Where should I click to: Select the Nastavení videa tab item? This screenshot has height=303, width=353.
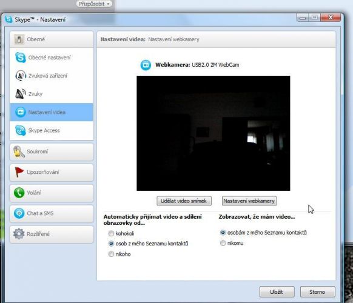pyautogui.click(x=52, y=112)
